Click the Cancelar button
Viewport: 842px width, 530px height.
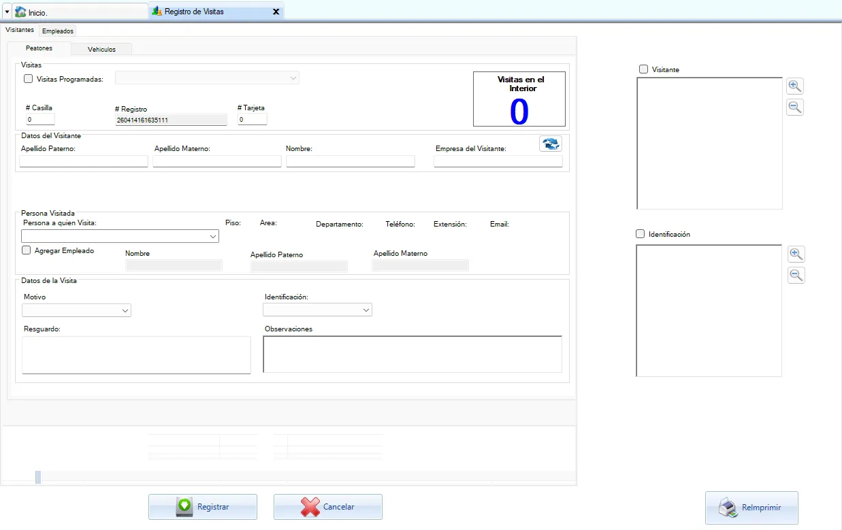coord(328,507)
